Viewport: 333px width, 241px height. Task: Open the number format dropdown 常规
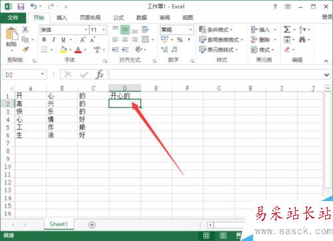176,30
